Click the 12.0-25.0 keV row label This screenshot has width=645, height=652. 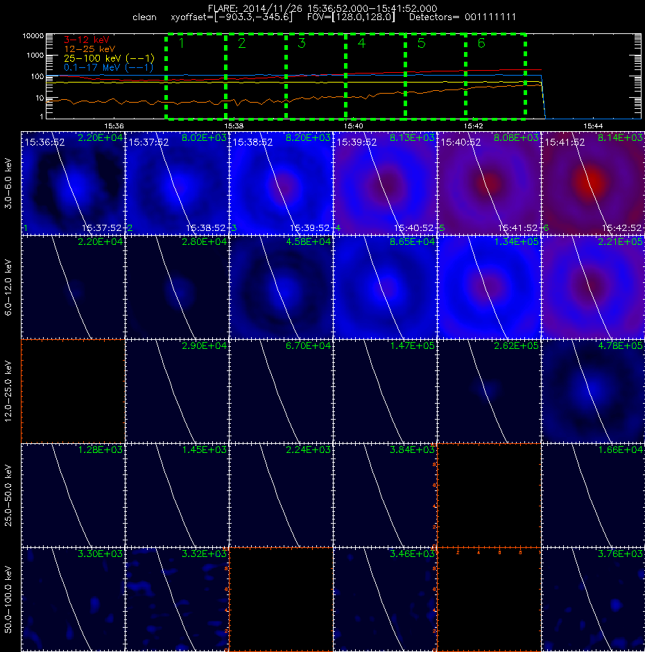(8, 391)
